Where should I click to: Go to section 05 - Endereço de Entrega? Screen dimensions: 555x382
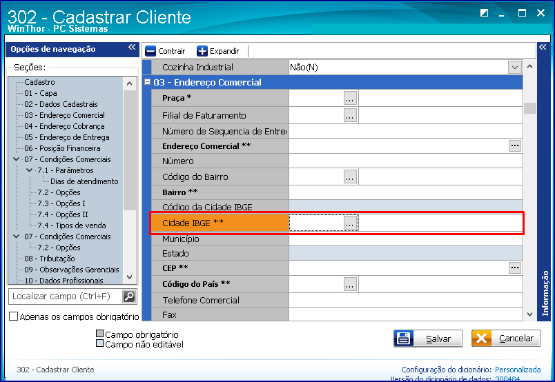67,137
